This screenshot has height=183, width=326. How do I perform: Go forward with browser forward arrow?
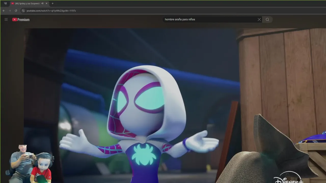[x=10, y=11]
